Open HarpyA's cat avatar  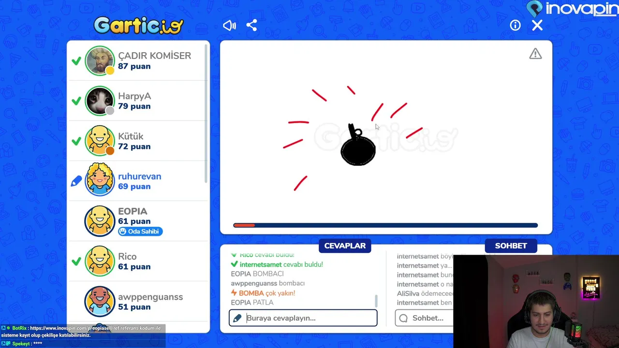(100, 101)
